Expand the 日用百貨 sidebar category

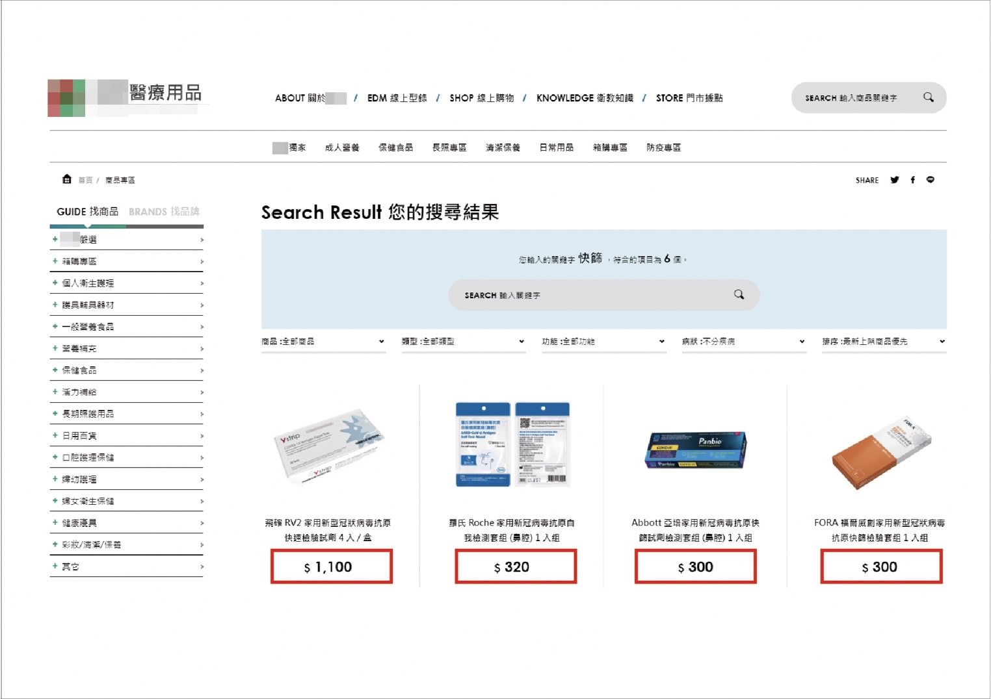click(127, 436)
